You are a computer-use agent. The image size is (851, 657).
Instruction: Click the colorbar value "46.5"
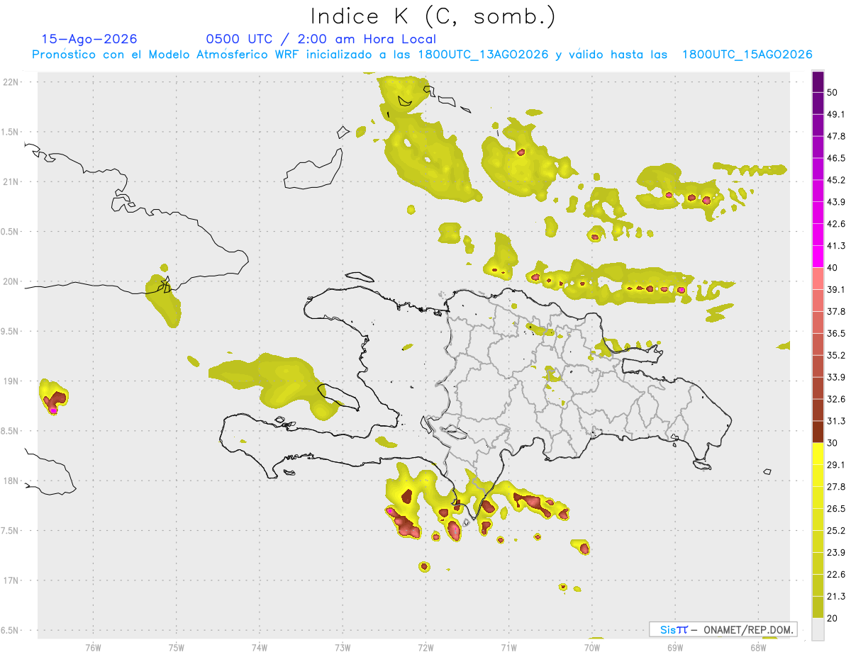[x=836, y=158]
